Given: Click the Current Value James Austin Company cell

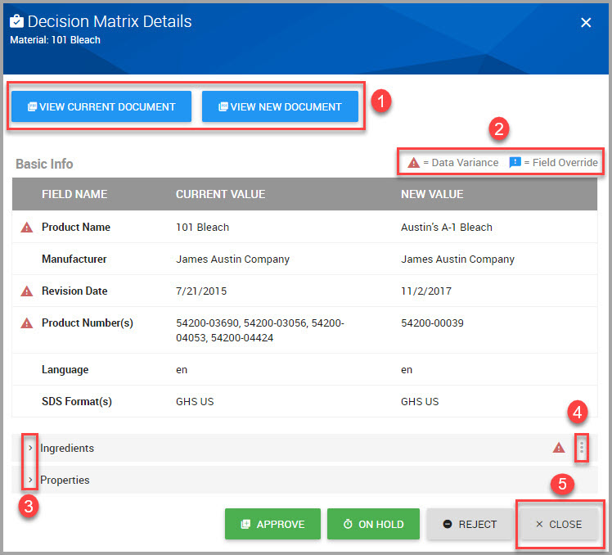Looking at the screenshot, I should (232, 259).
